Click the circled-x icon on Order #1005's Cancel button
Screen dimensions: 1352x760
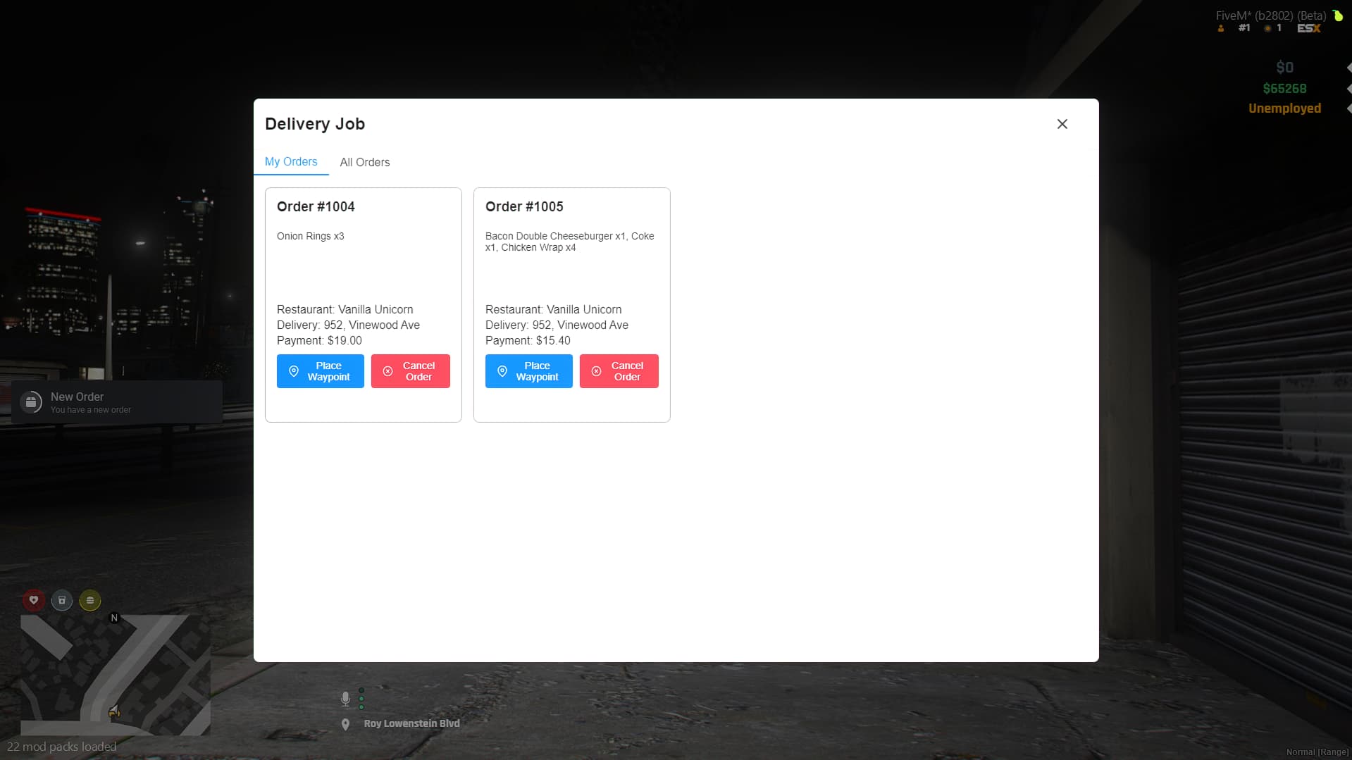[597, 371]
